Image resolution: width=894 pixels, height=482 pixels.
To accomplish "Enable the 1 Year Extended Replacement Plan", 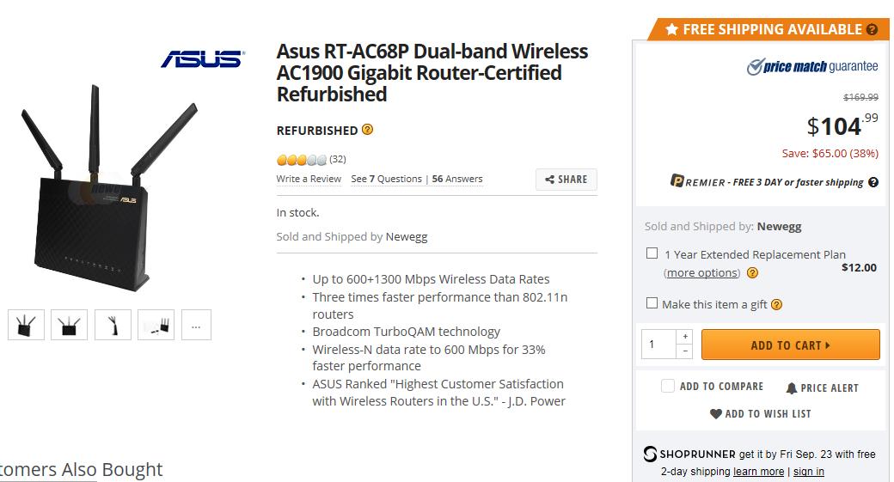I will coord(652,253).
